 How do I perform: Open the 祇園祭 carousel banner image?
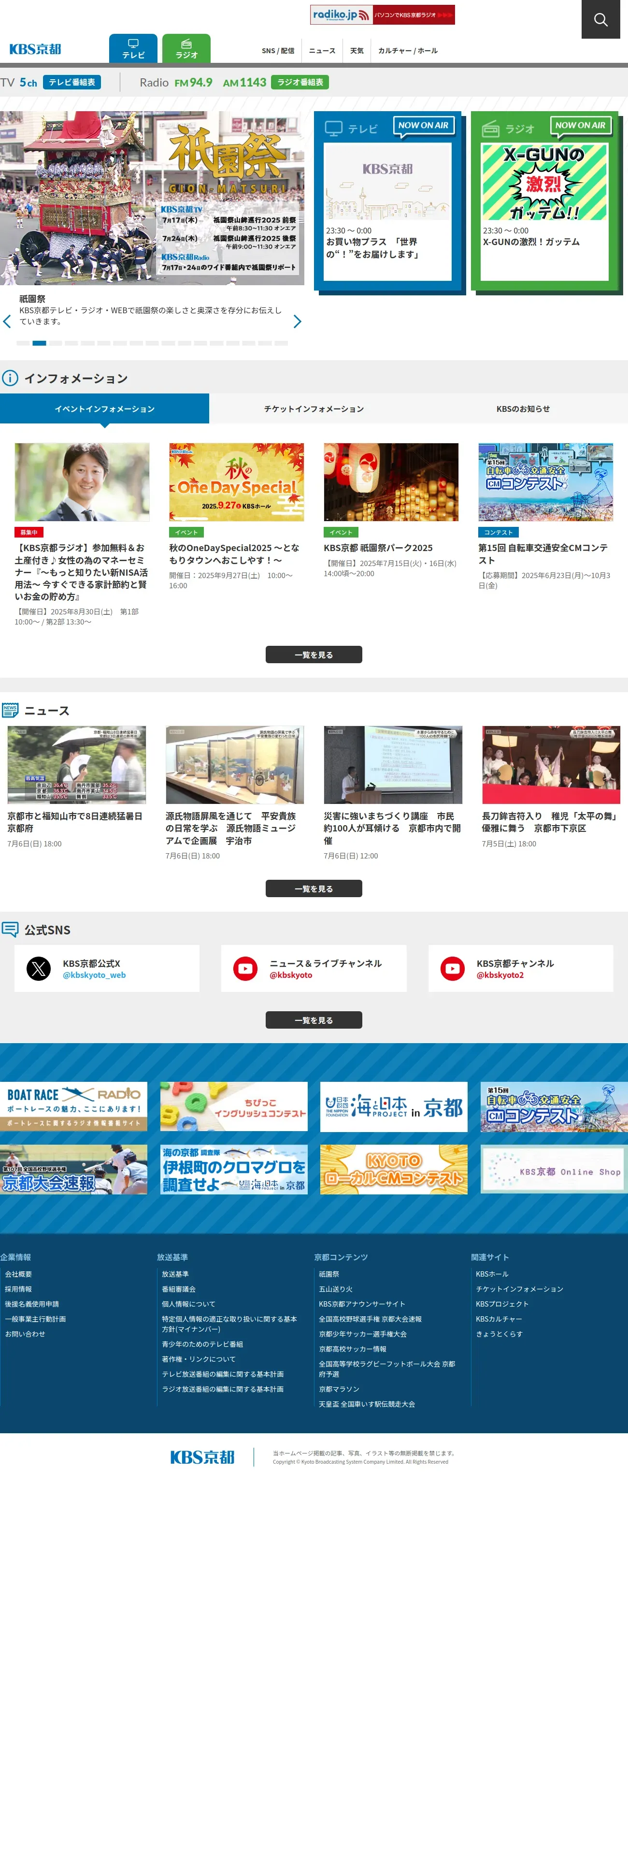pos(152,198)
